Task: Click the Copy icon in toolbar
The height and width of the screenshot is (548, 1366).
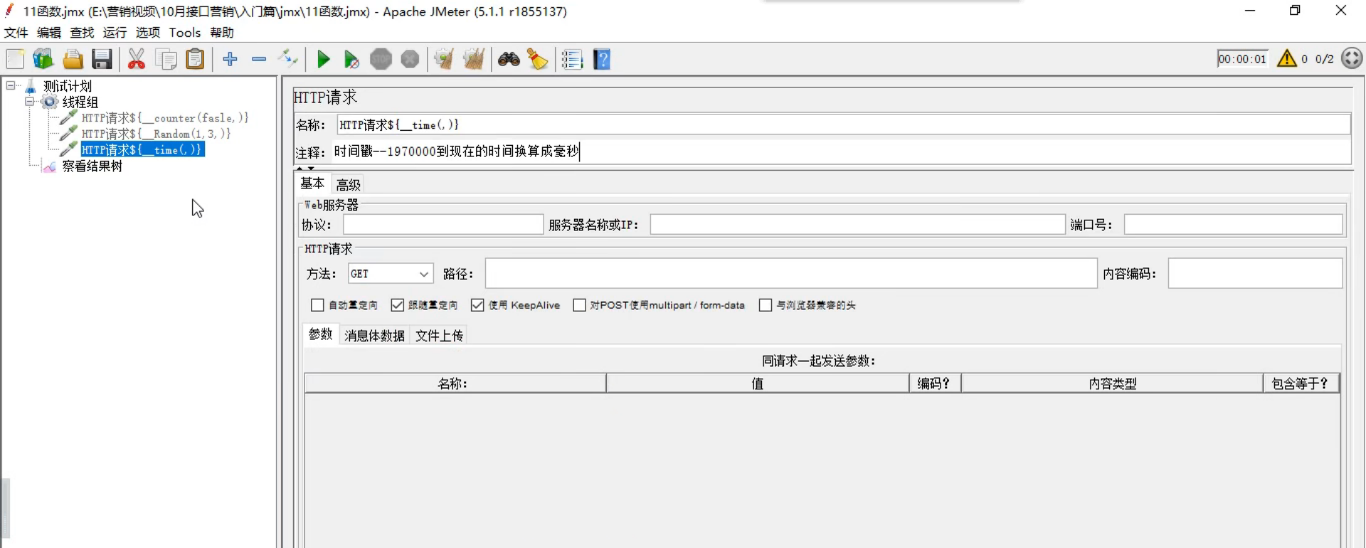Action: 166,59
